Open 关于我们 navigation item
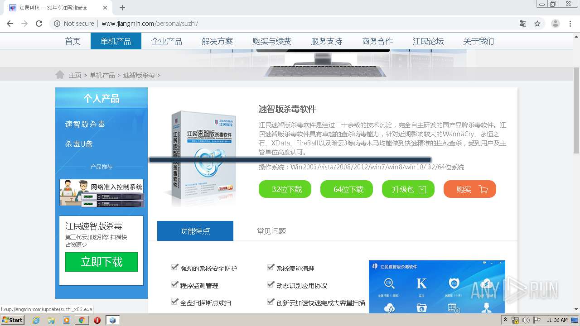The height and width of the screenshot is (326, 580). click(x=478, y=41)
